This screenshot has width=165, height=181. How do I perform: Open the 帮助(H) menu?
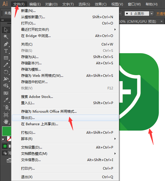[152, 4]
